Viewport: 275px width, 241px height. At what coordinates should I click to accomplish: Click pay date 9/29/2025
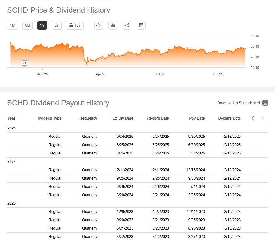click(197, 137)
